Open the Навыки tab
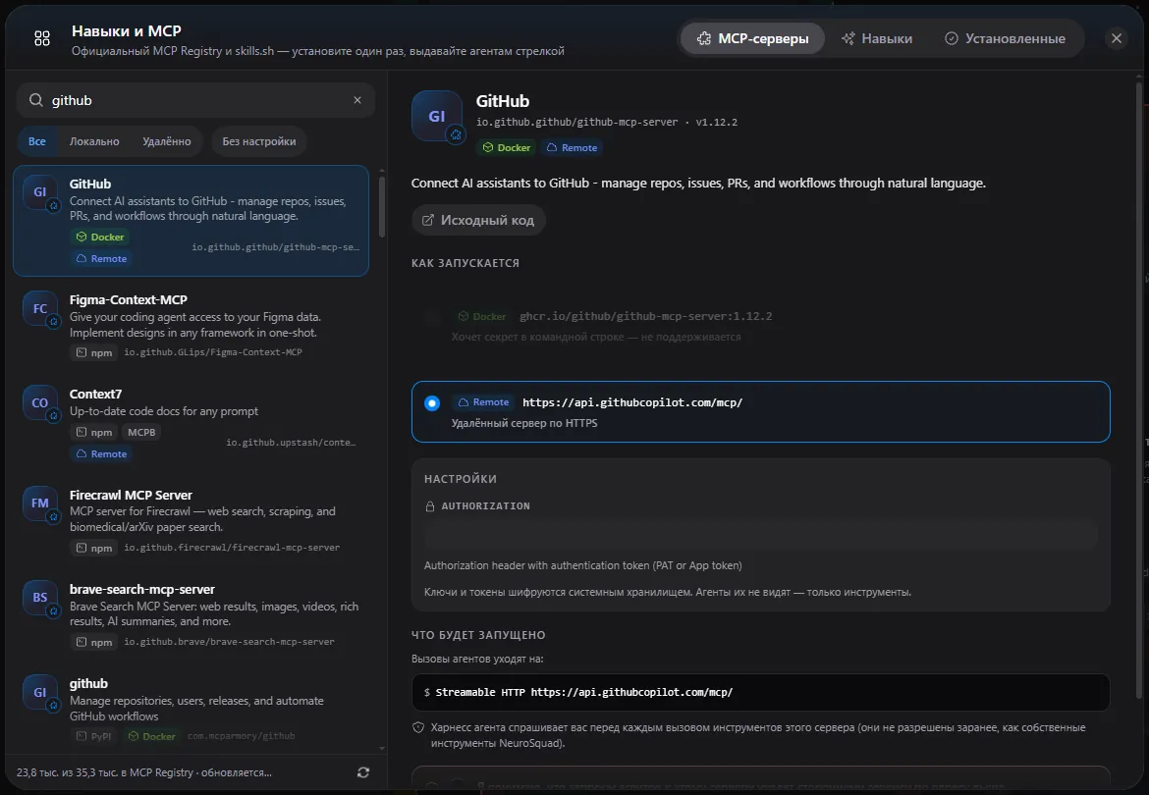 (x=877, y=39)
